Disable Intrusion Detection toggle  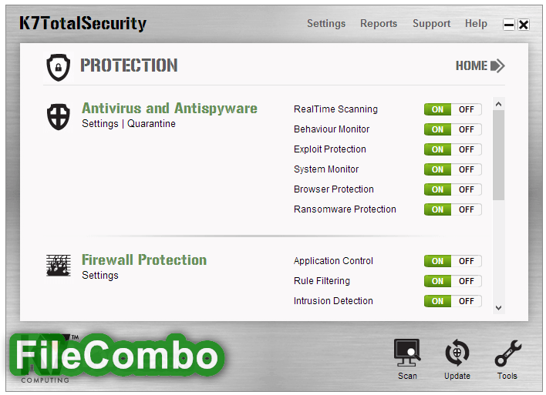tap(467, 301)
